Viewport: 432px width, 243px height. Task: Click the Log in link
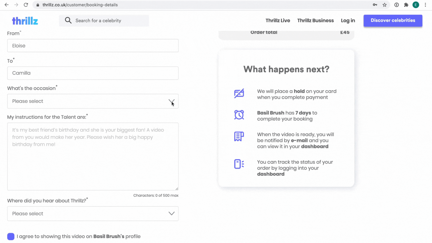(x=348, y=20)
